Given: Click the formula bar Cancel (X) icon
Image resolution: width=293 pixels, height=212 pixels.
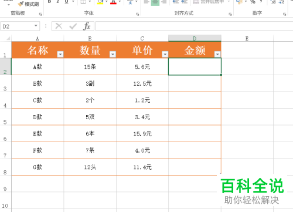Looking at the screenshot, I should click(59, 26).
